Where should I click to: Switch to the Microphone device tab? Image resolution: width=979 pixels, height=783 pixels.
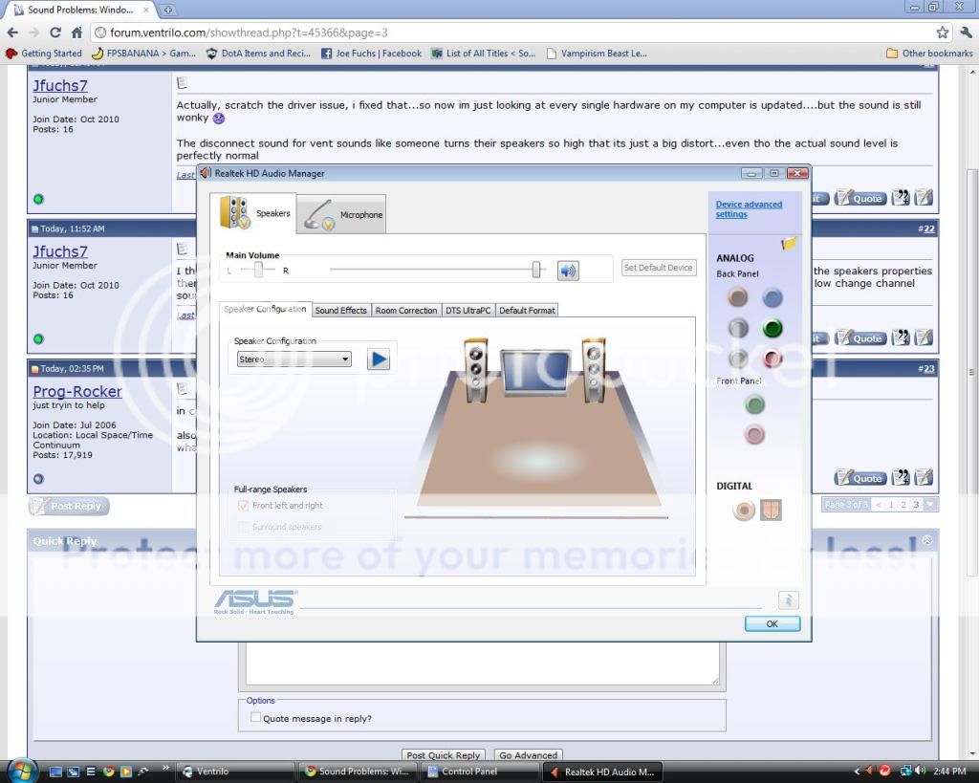tap(342, 214)
